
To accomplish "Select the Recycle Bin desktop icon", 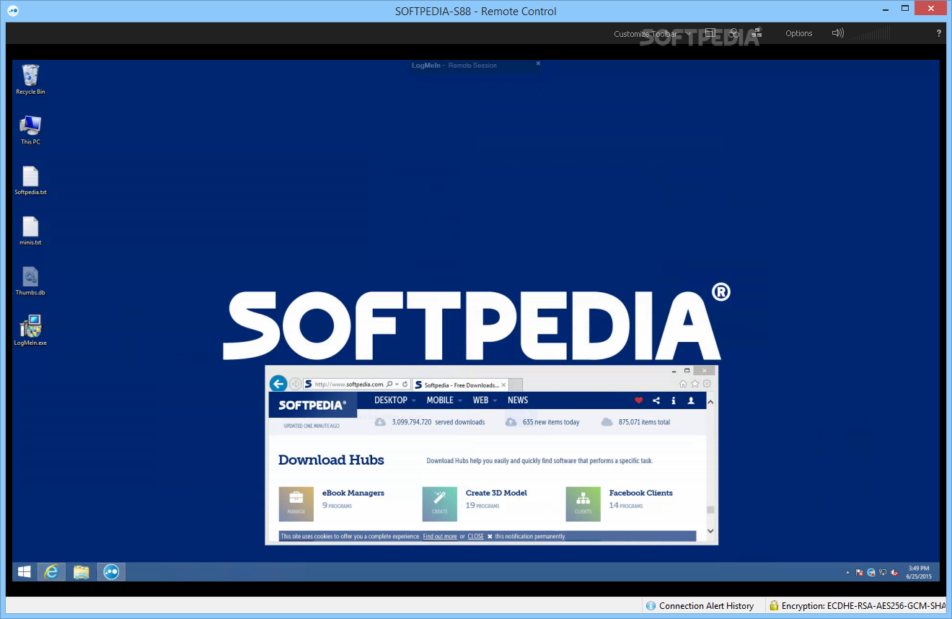I will [30, 79].
